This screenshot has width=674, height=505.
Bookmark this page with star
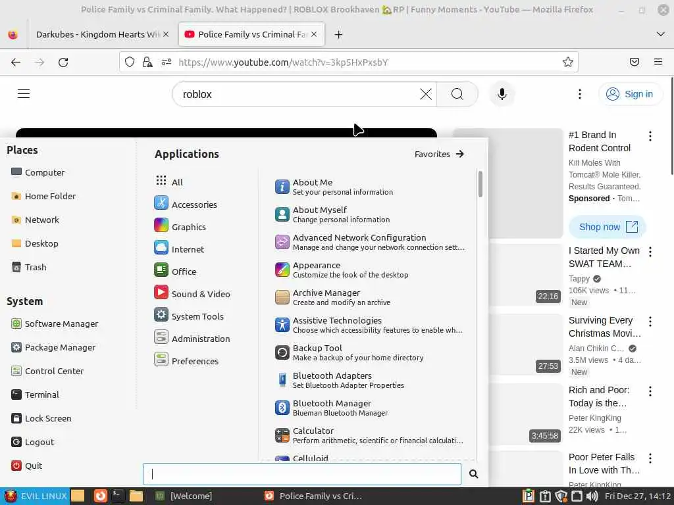[x=567, y=62]
